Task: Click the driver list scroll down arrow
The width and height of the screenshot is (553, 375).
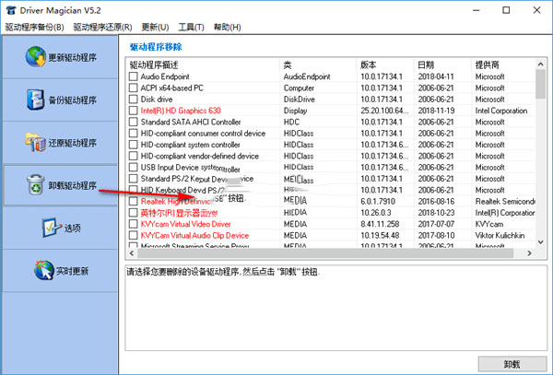Action: point(541,240)
